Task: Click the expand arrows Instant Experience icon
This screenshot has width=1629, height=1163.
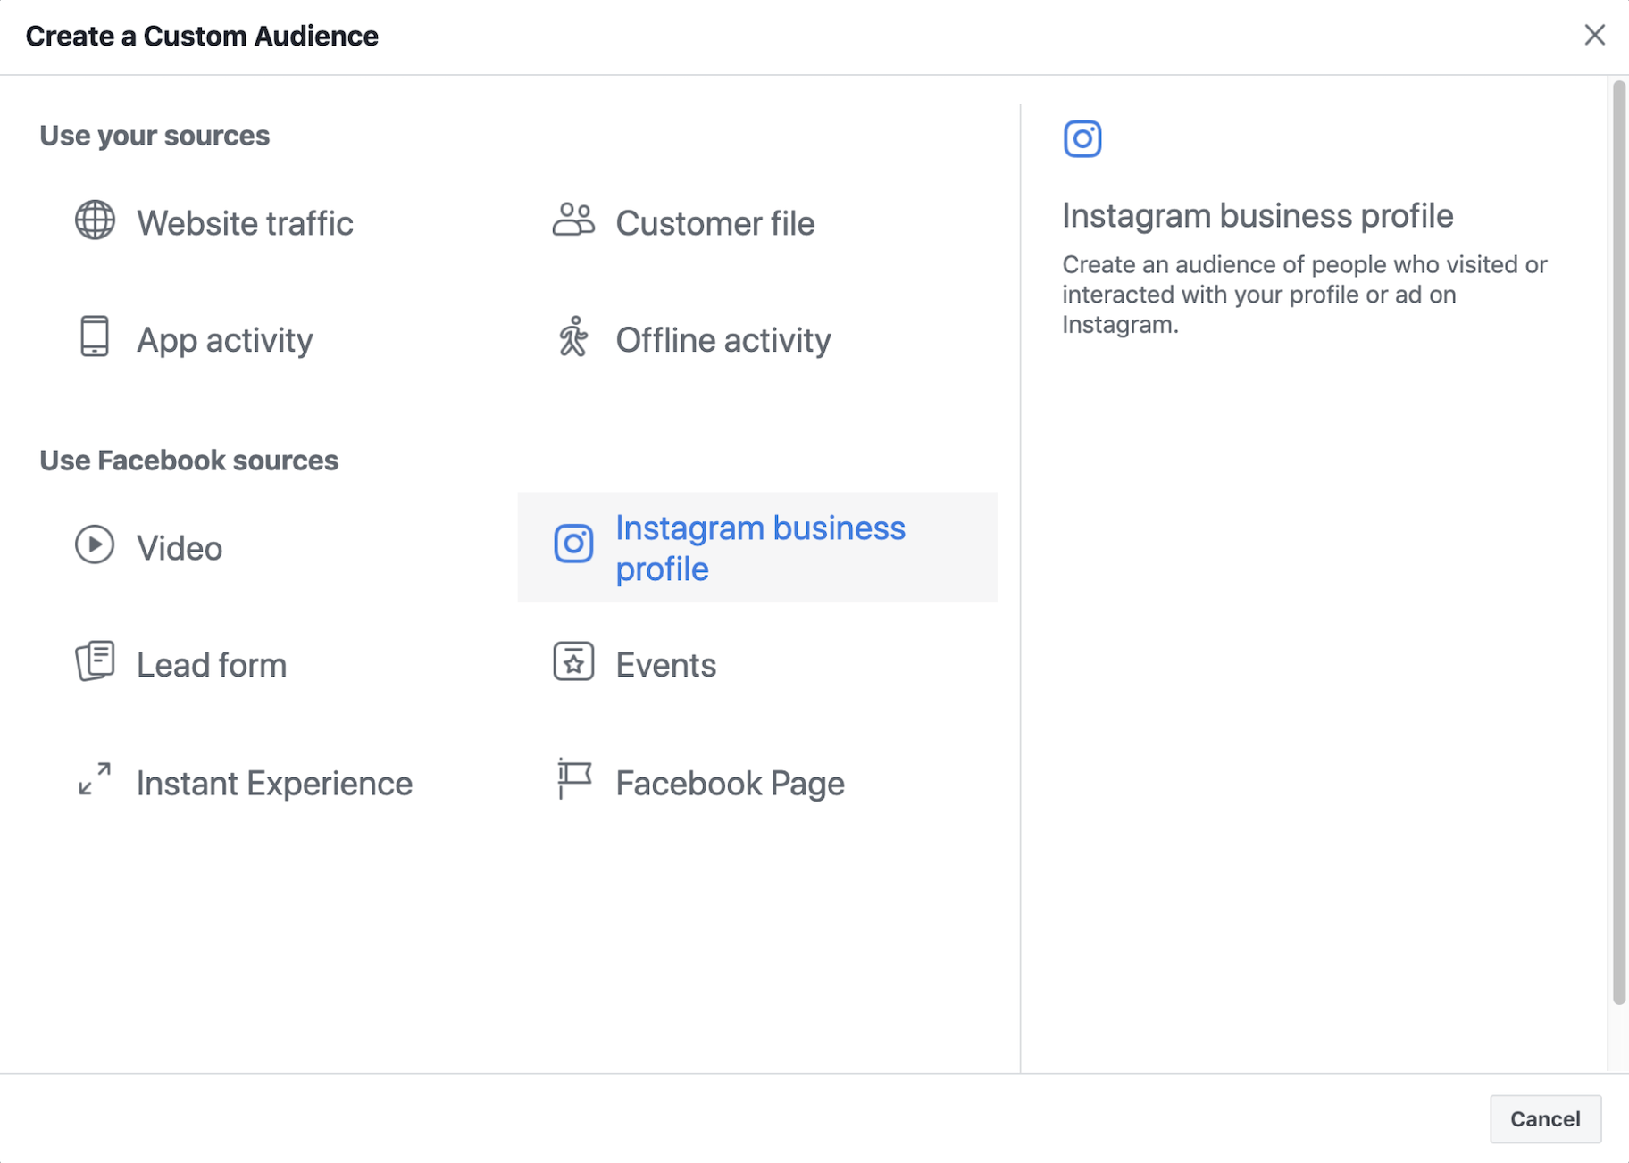Action: (95, 779)
